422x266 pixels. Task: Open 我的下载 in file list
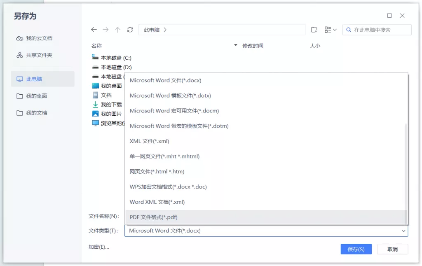(111, 104)
